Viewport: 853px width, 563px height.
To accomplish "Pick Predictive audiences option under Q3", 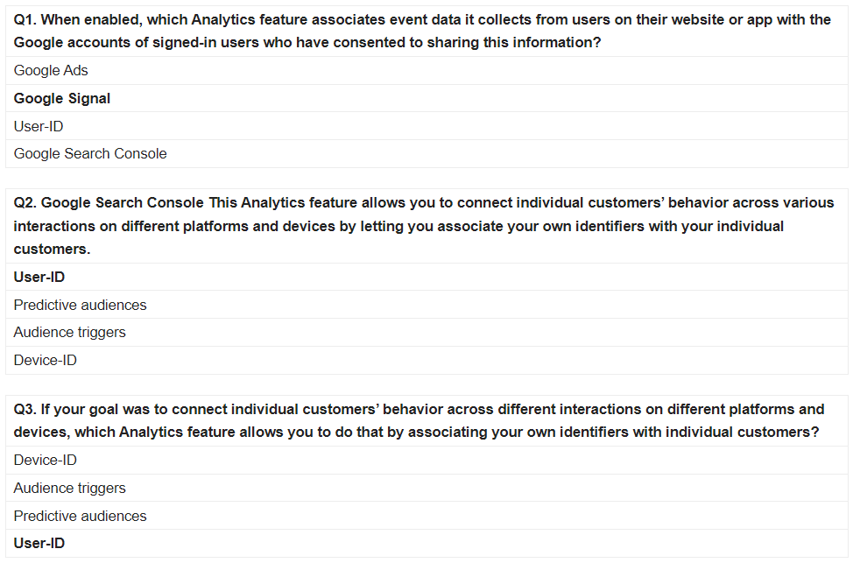I will point(81,517).
